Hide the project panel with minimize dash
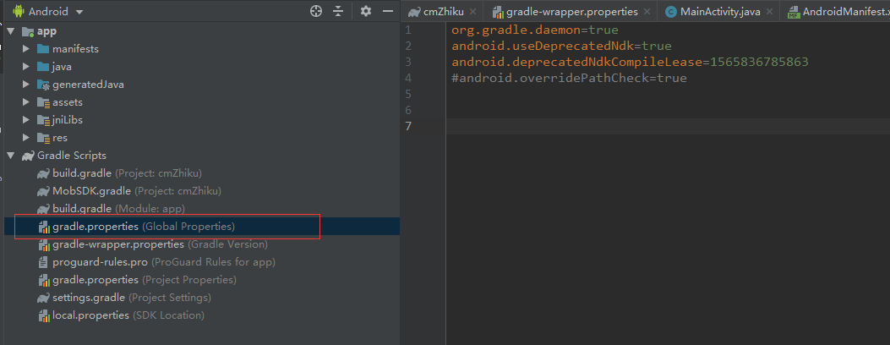The width and height of the screenshot is (890, 345). [x=388, y=11]
